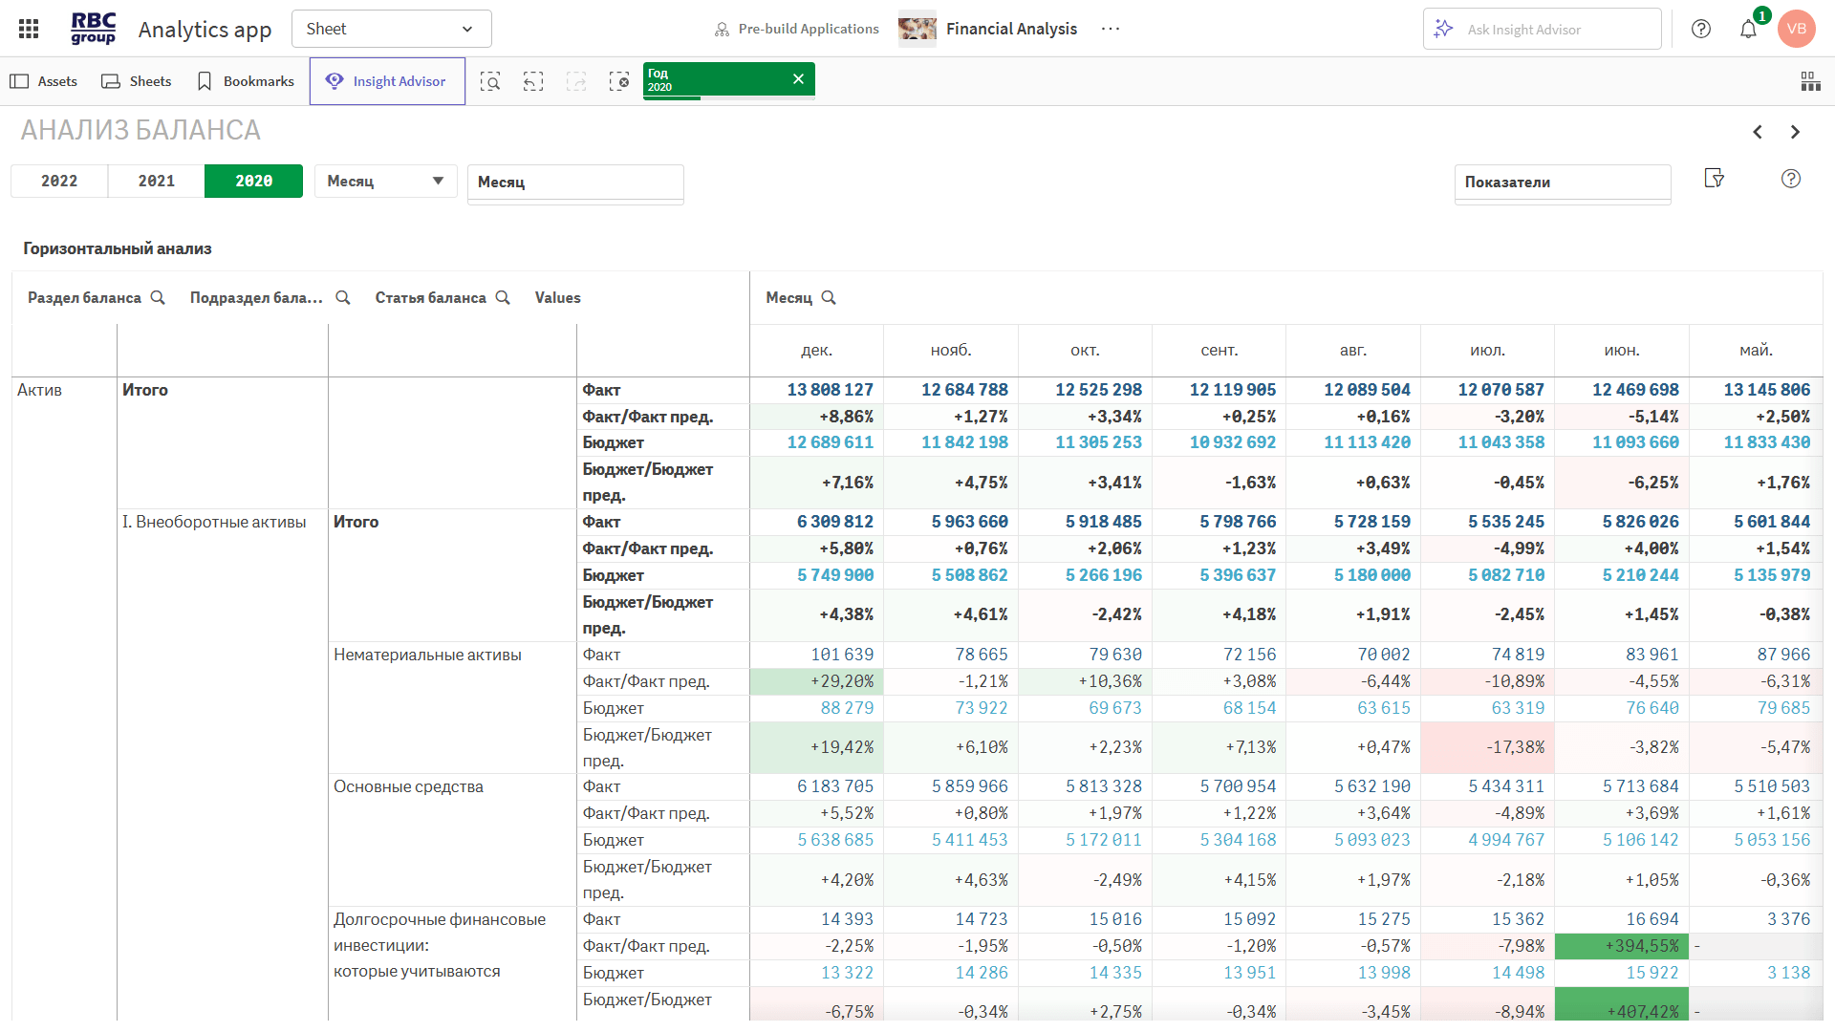Go to the next sheet arrow

click(1795, 132)
